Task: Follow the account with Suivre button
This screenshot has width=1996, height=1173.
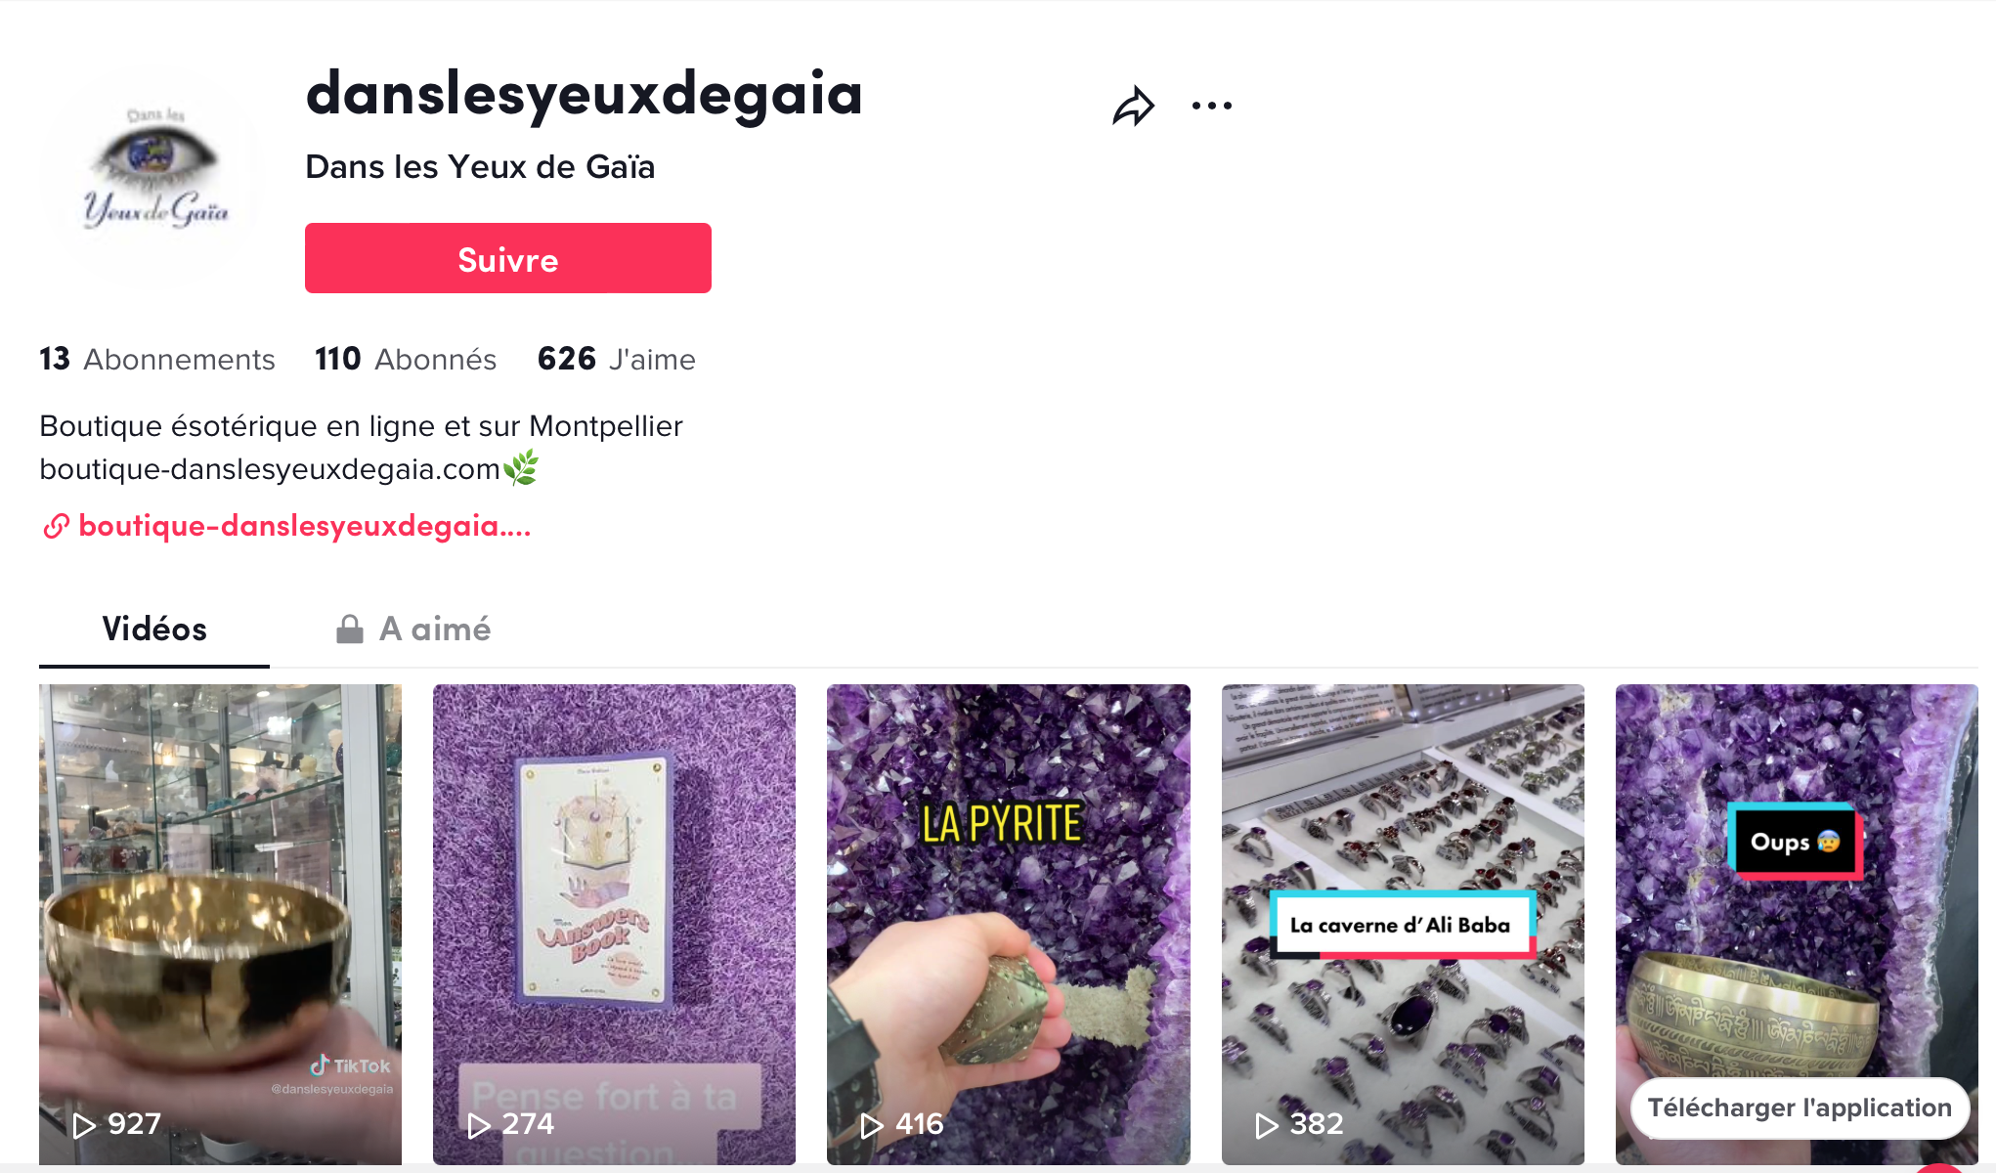Action: 508,258
